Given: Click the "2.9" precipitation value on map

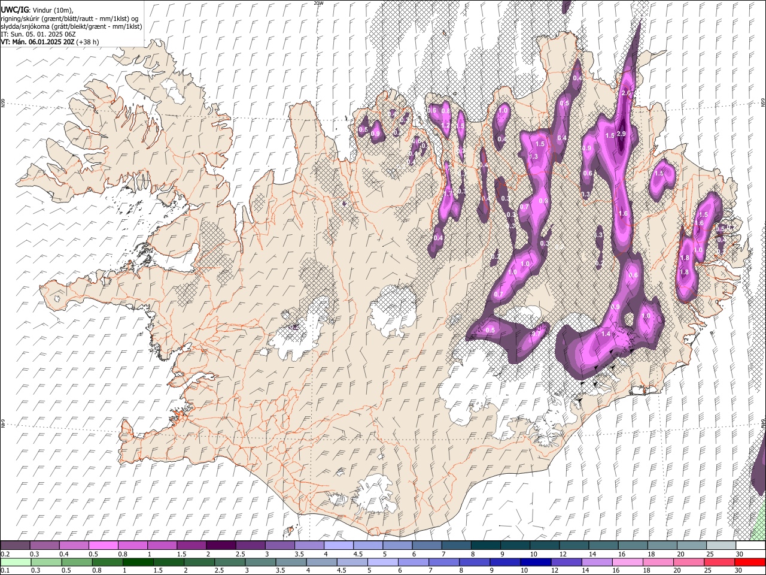Looking at the screenshot, I should (x=621, y=134).
